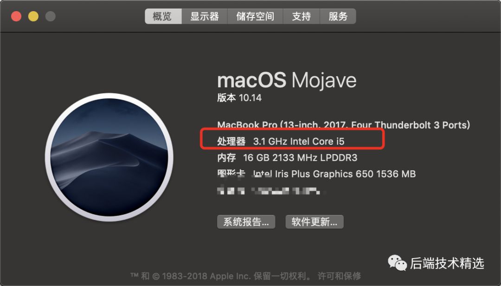Minimize the window using the yellow button

coord(33,16)
